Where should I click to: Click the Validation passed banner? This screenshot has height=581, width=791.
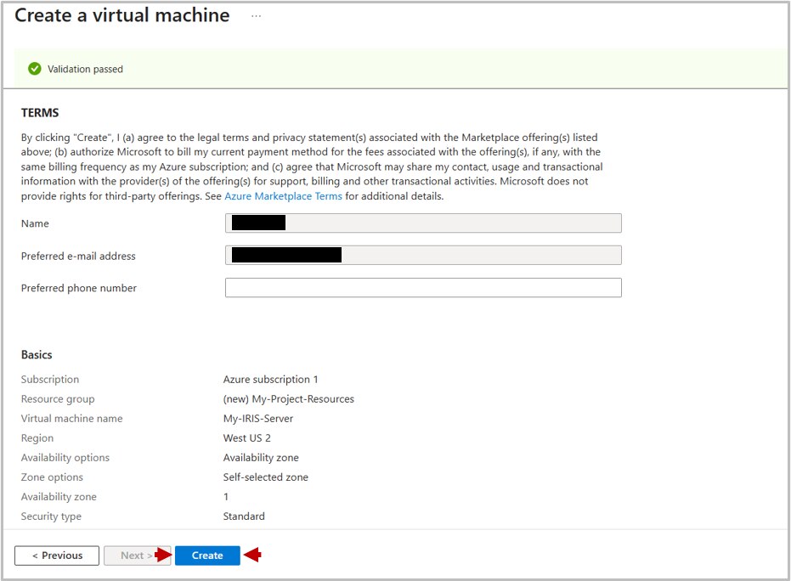coord(395,69)
